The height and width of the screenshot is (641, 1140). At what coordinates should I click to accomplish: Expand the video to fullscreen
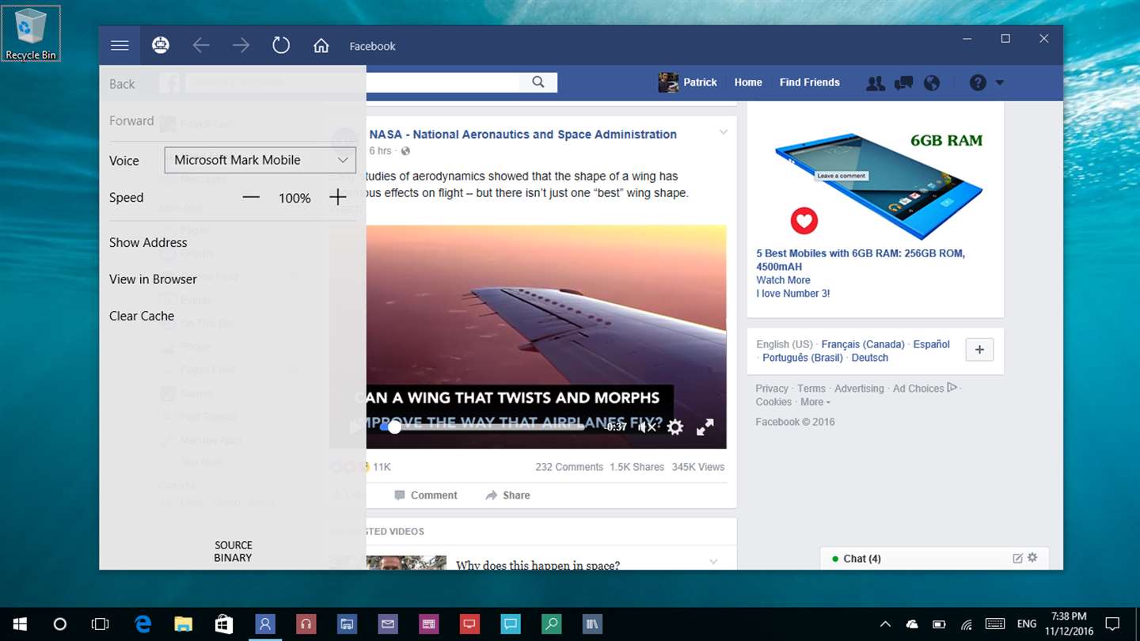tap(705, 427)
